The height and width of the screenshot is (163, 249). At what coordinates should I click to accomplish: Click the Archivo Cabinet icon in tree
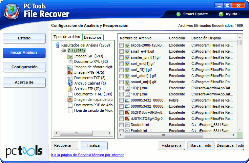coord(70,83)
